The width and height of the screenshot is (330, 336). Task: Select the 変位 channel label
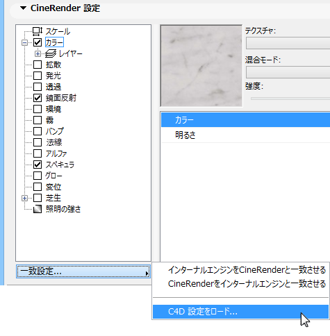[x=53, y=187]
